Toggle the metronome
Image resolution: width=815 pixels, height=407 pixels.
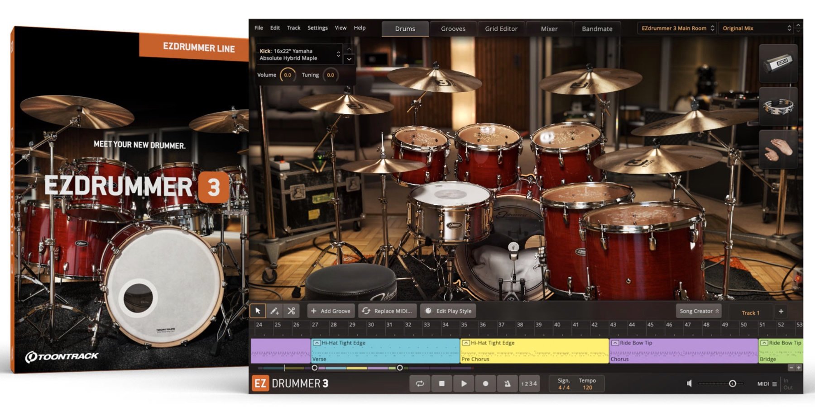pos(507,383)
